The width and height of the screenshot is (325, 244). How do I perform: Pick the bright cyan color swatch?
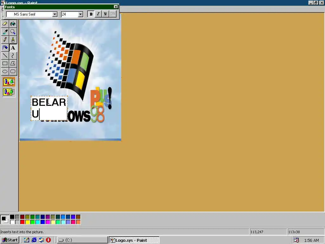tap(38, 222)
